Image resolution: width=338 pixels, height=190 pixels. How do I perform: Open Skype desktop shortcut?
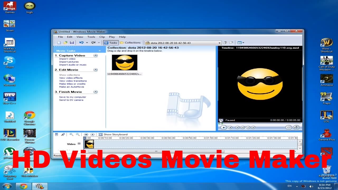pos(10,63)
